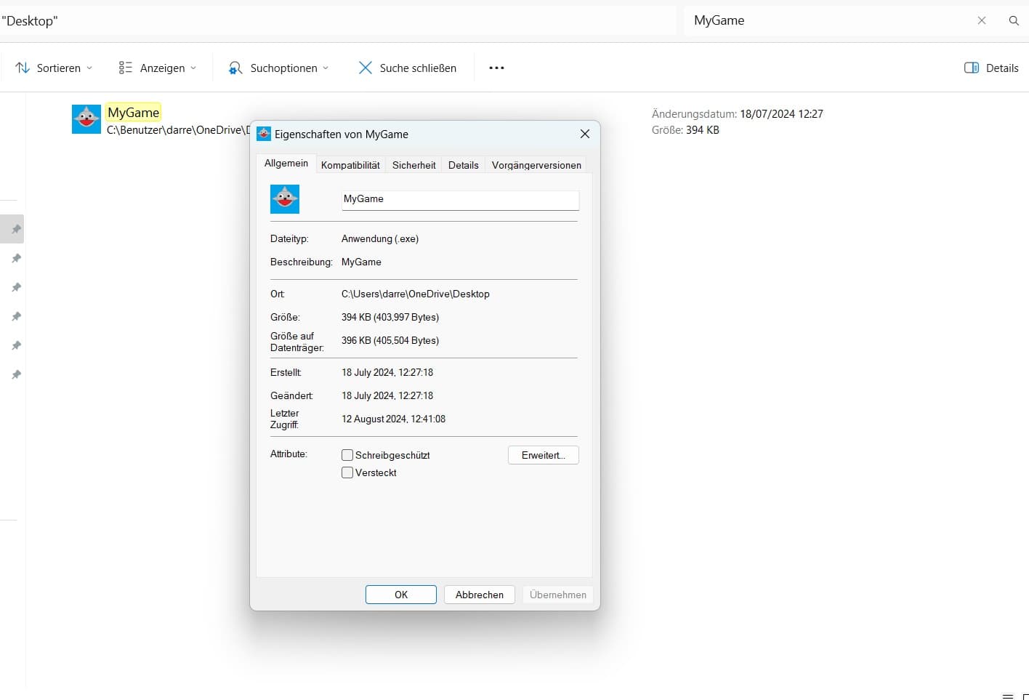
Task: Click Suche schließen label in toolbar
Action: (x=418, y=68)
